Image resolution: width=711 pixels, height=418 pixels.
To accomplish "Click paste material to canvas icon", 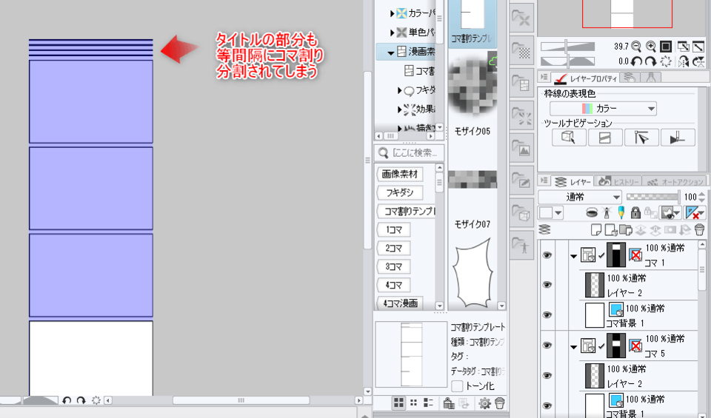I will point(449,402).
